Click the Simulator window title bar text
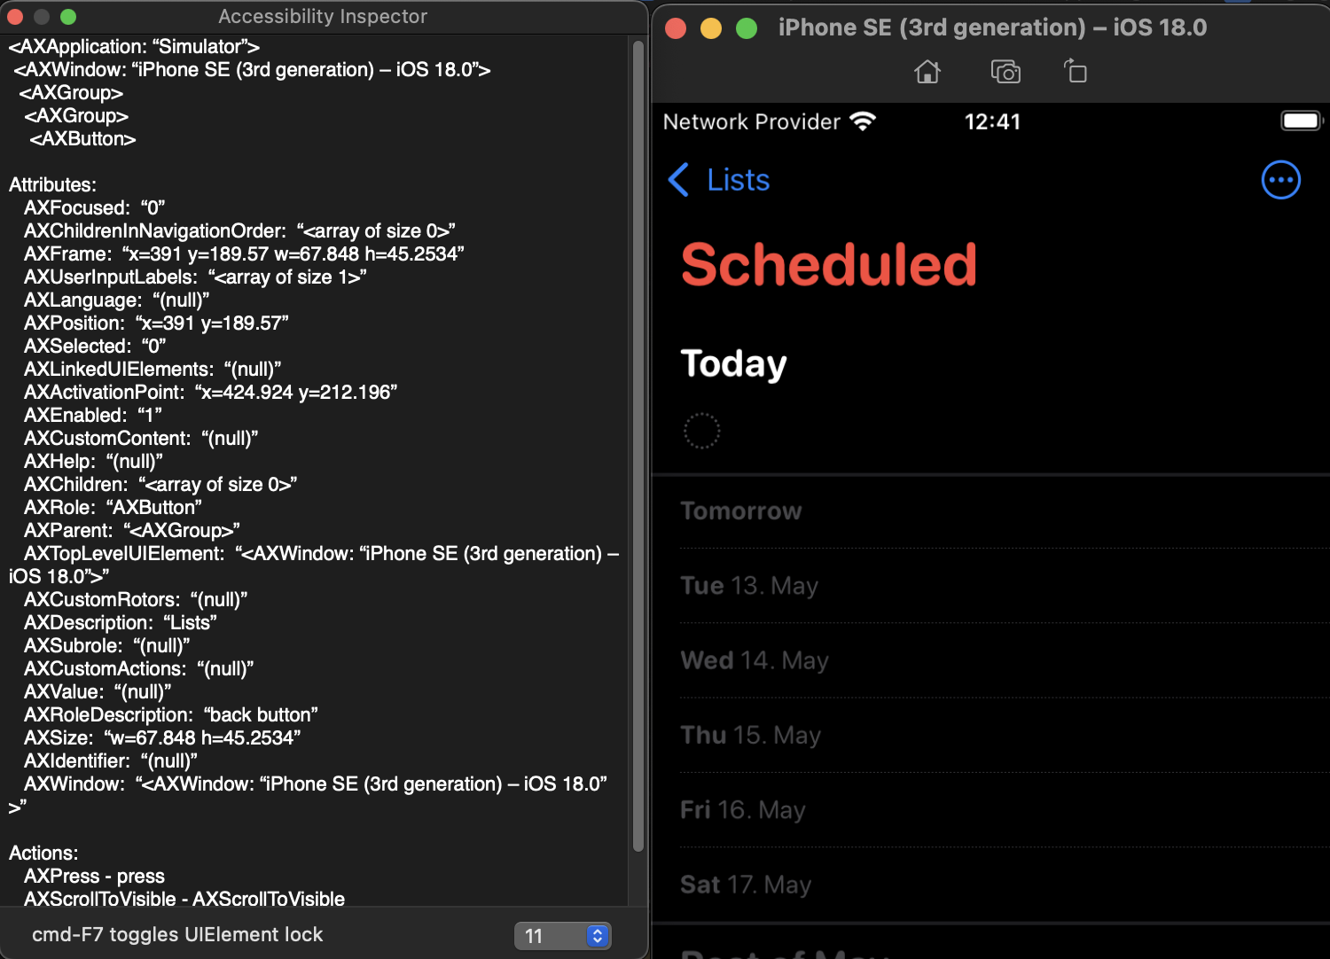 (x=992, y=27)
